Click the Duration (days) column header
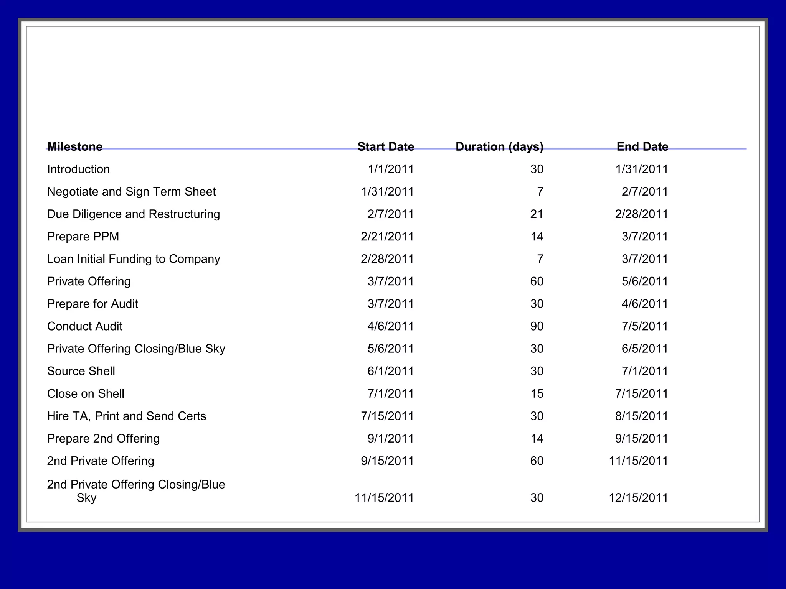 pyautogui.click(x=499, y=146)
